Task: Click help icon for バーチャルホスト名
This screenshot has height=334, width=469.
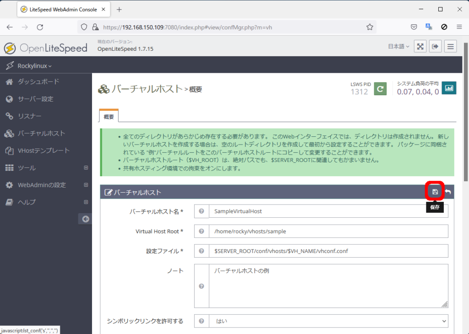Action: pos(202,211)
